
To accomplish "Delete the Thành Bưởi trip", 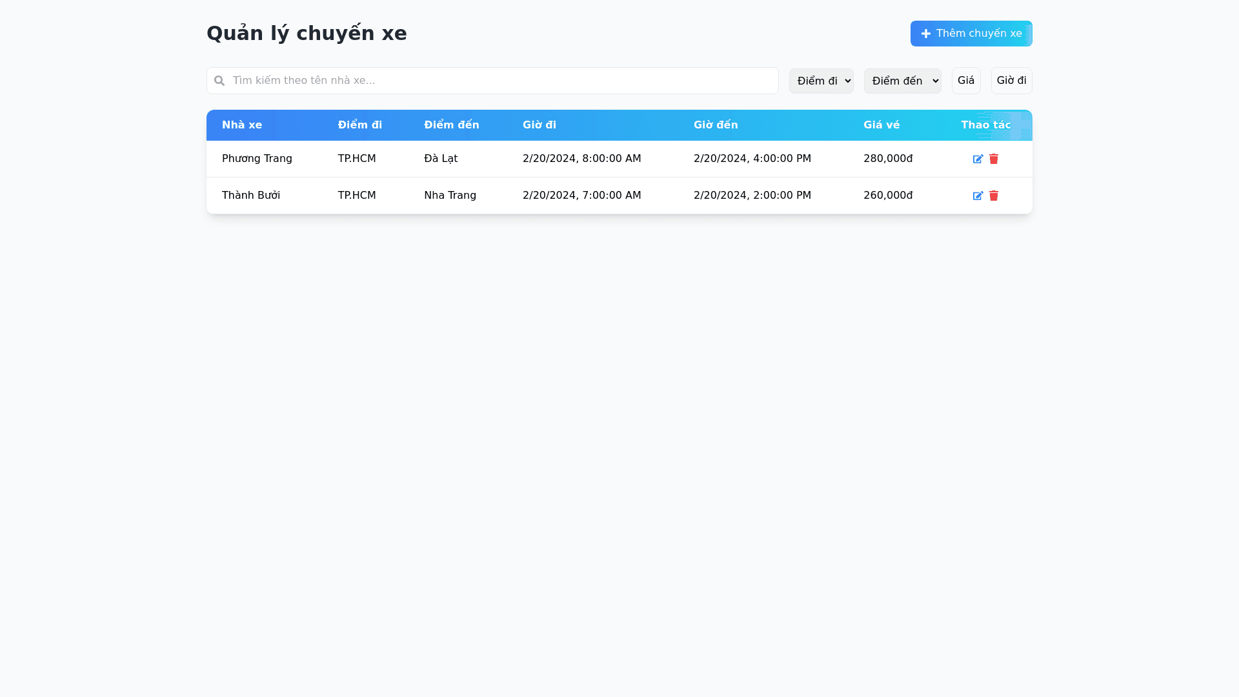I will click(994, 196).
